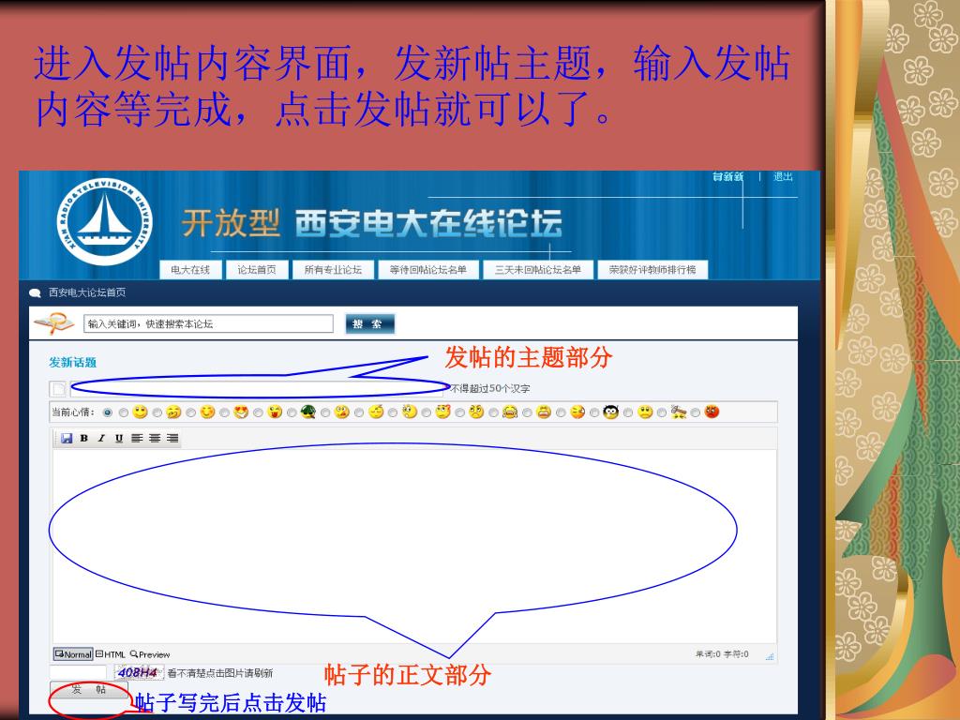Click the green-hat mood emoji

point(308,412)
